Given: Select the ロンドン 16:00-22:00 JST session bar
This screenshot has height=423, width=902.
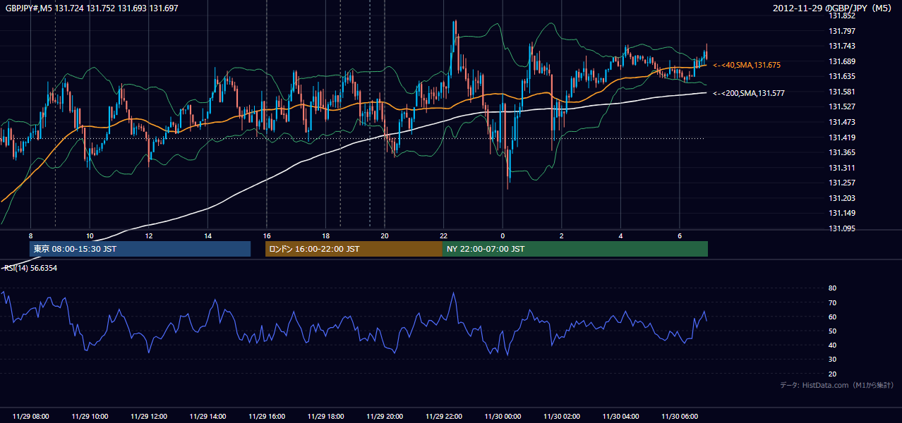Looking at the screenshot, I should pos(354,249).
